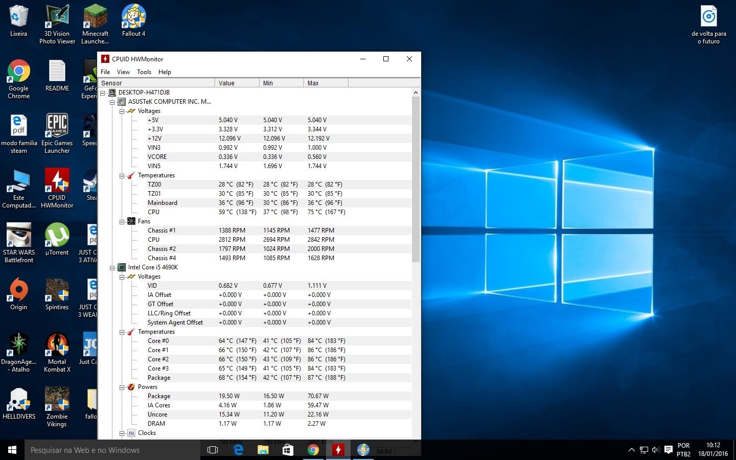736x460 pixels.
Task: Select the de volta para o futuro icon
Action: pyautogui.click(x=708, y=25)
